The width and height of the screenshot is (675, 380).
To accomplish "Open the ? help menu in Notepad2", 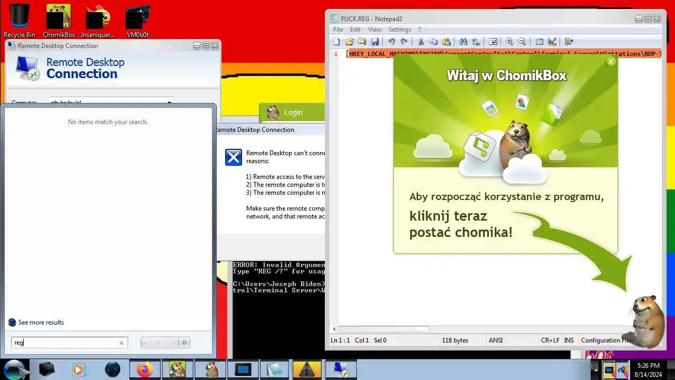I will [420, 30].
